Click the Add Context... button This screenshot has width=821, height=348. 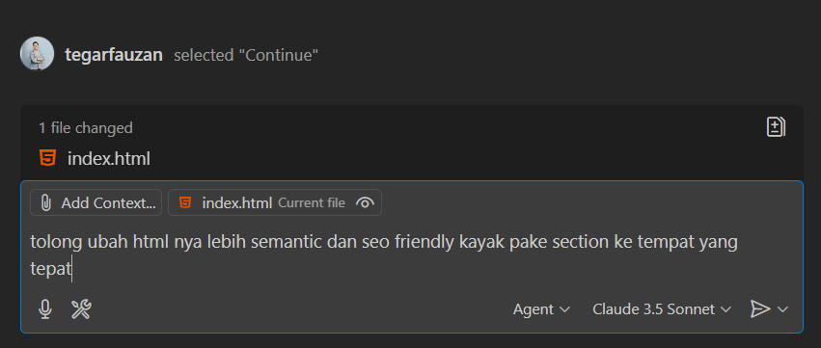(x=96, y=202)
